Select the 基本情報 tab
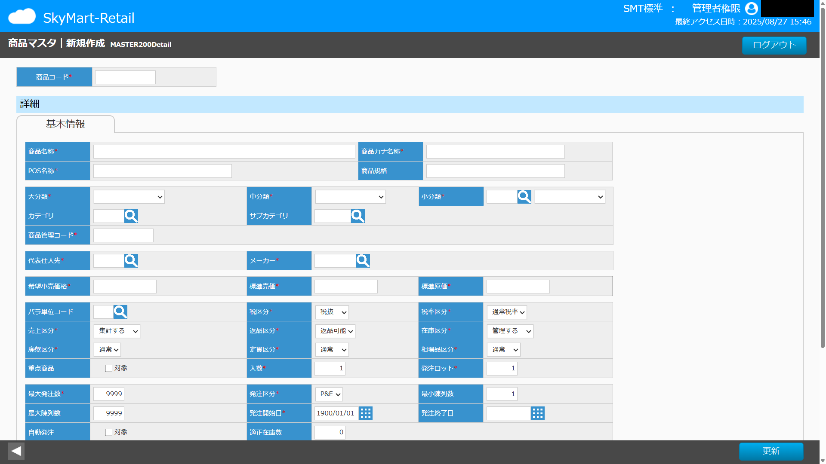 click(65, 124)
